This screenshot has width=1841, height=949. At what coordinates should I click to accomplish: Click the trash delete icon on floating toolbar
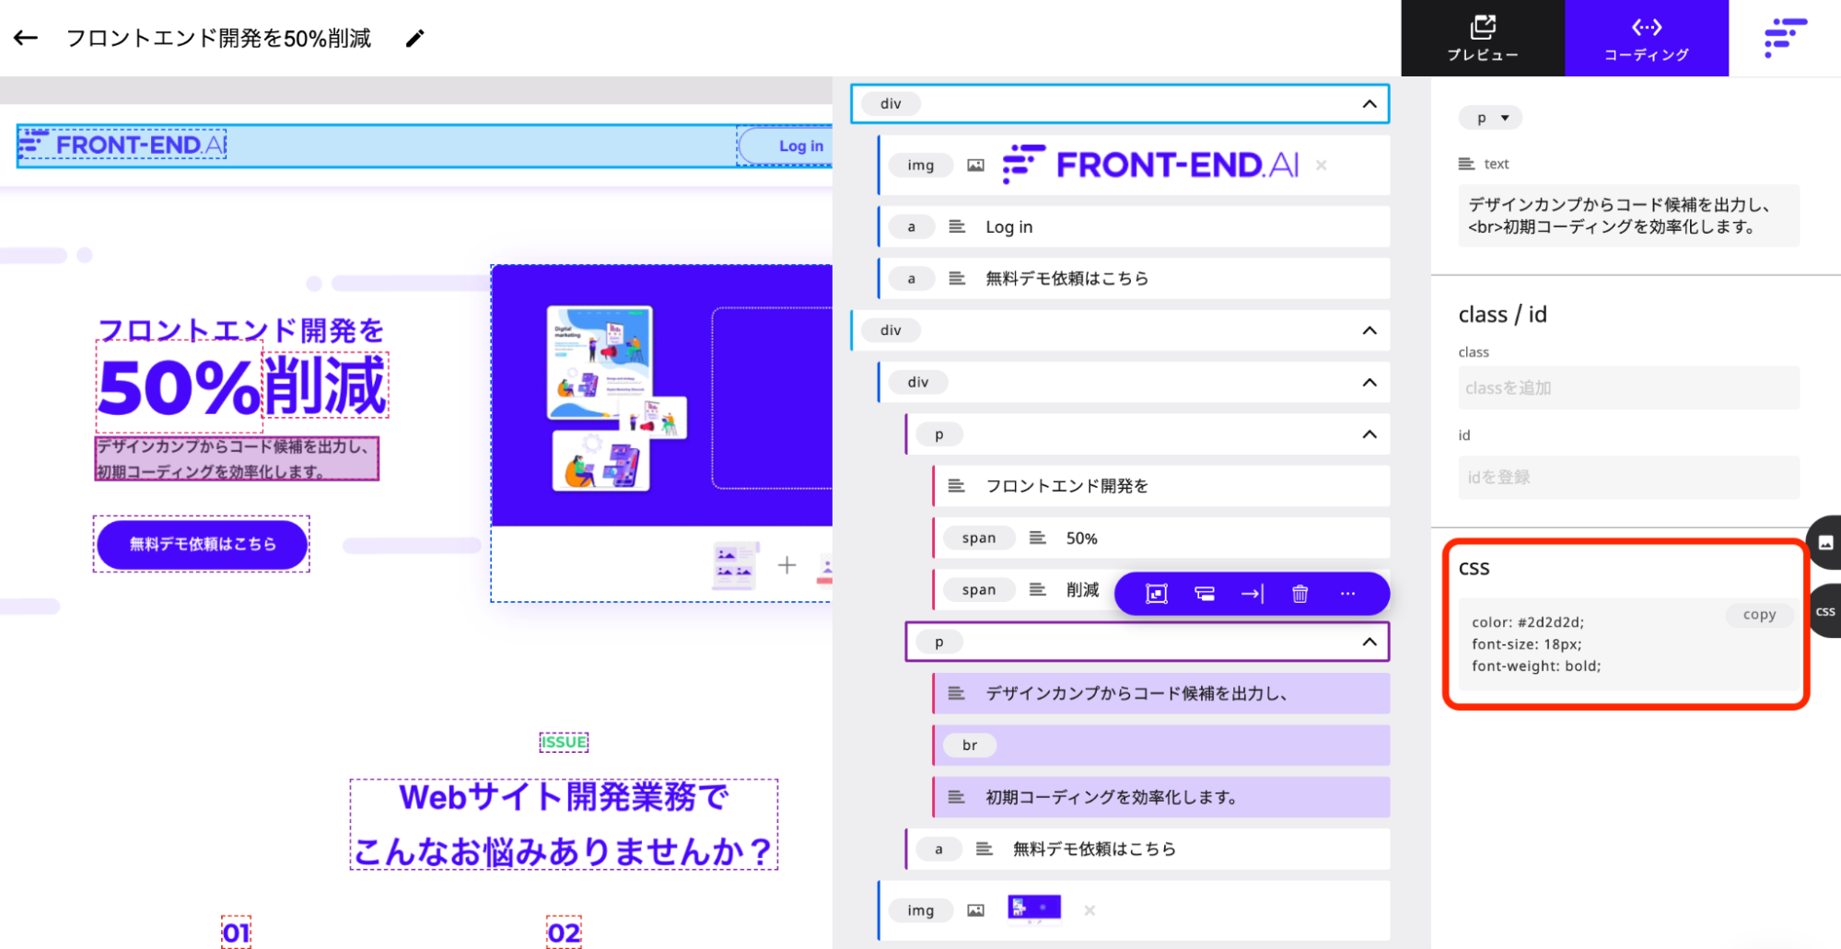(x=1299, y=594)
